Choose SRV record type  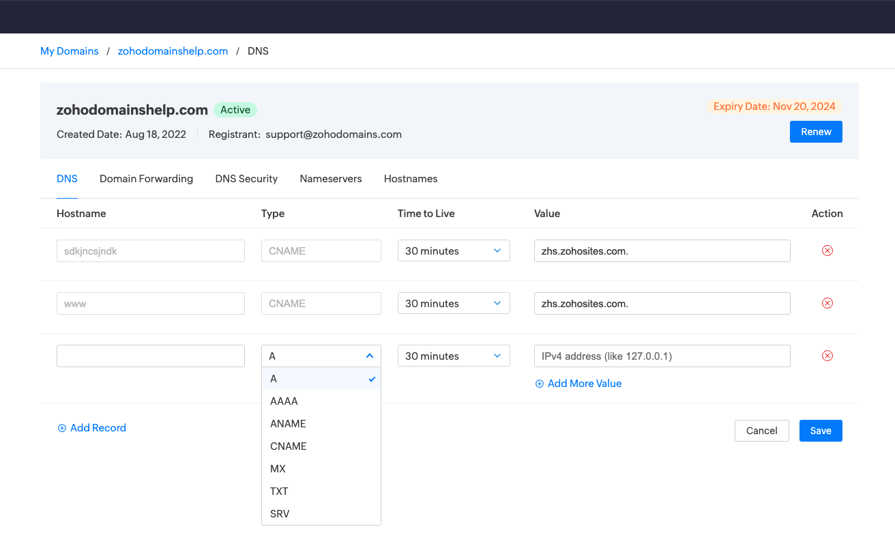(321, 514)
